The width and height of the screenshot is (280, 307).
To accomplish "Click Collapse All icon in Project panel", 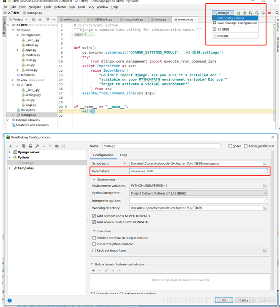I will [x=40, y=20].
